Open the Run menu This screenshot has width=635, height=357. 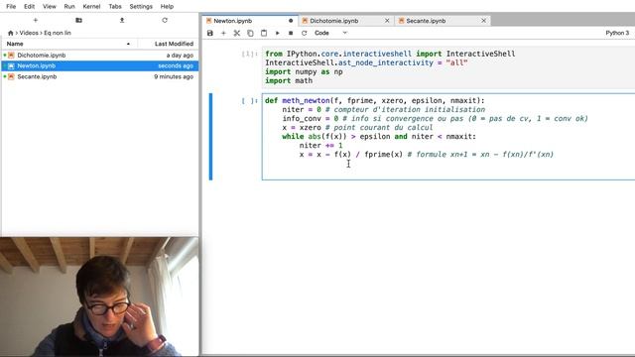click(69, 7)
